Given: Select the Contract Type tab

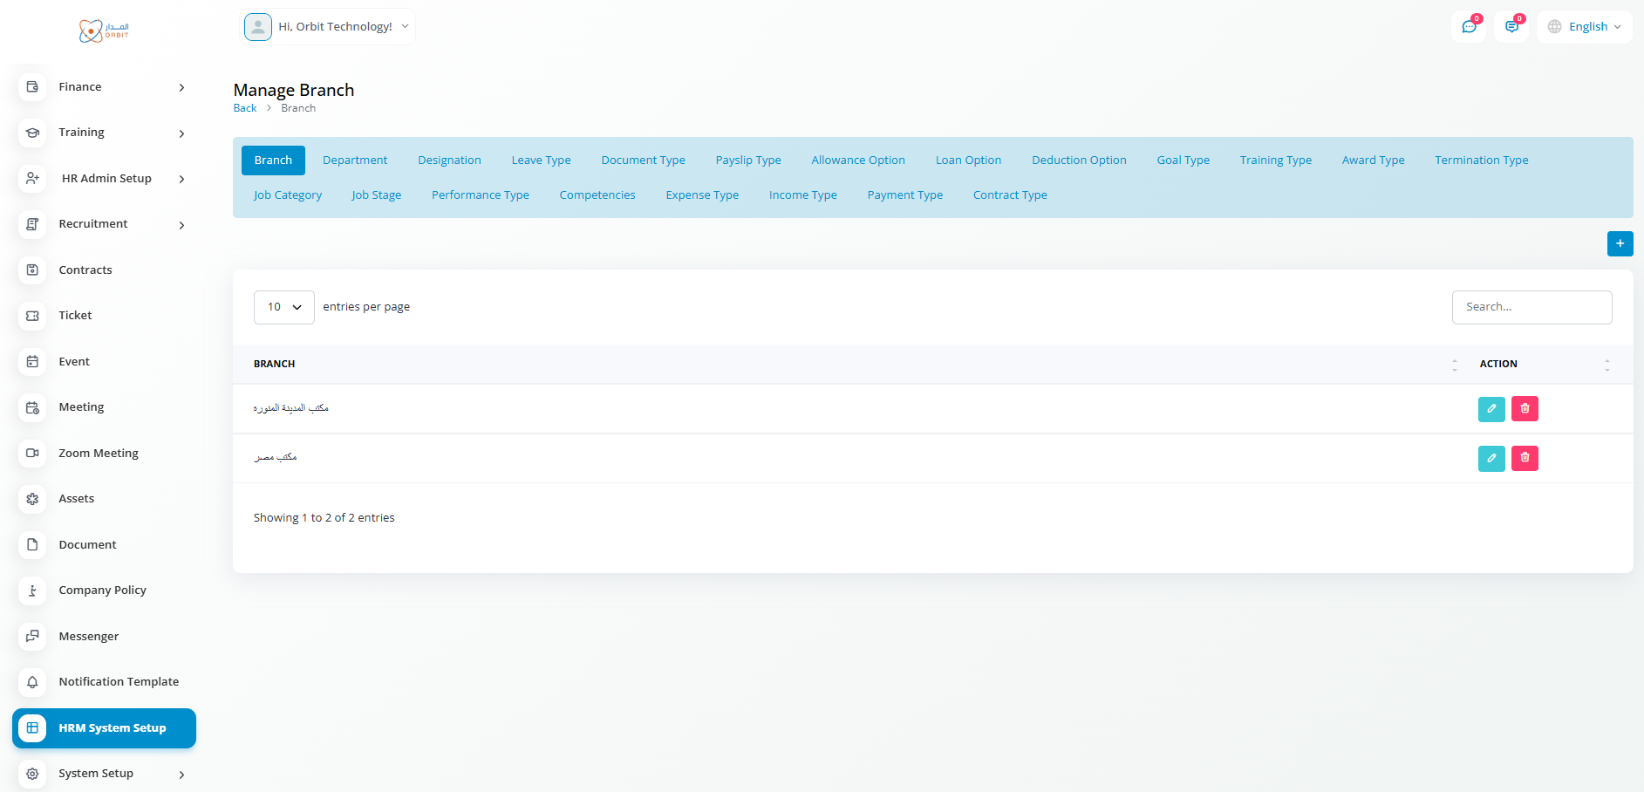Looking at the screenshot, I should [1009, 195].
